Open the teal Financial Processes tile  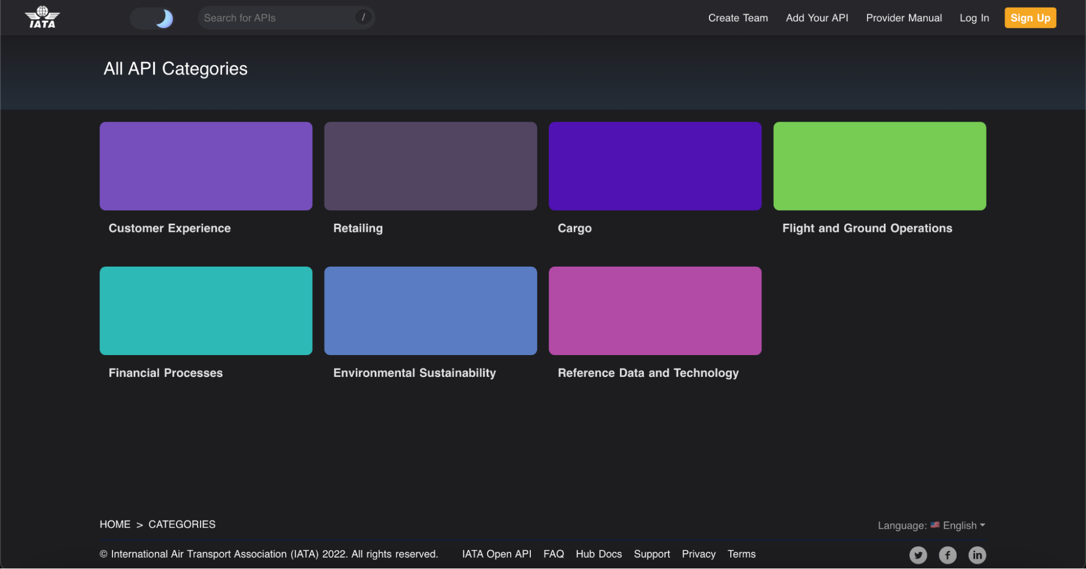point(206,311)
